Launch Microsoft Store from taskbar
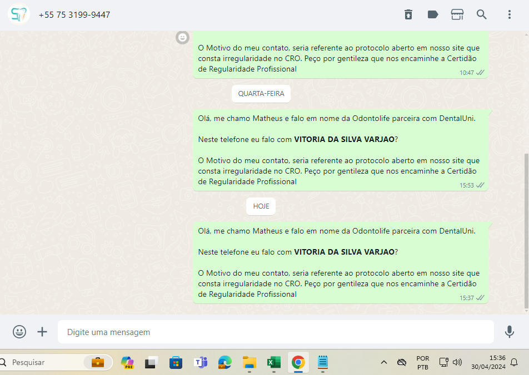Screen dimensions: 529x375 pos(176,363)
